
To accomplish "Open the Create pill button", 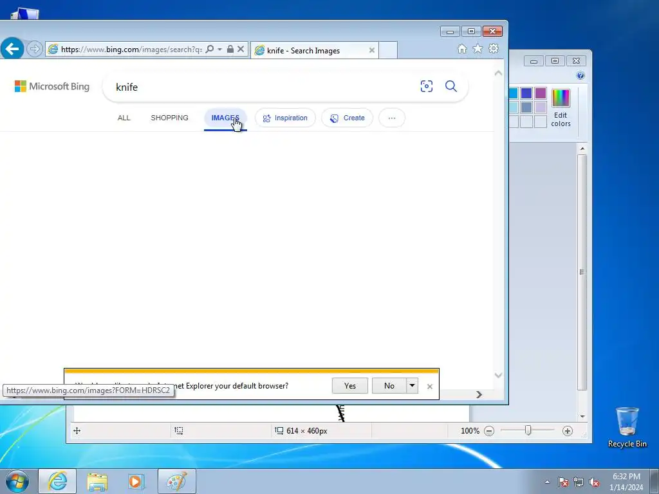I will (x=347, y=118).
